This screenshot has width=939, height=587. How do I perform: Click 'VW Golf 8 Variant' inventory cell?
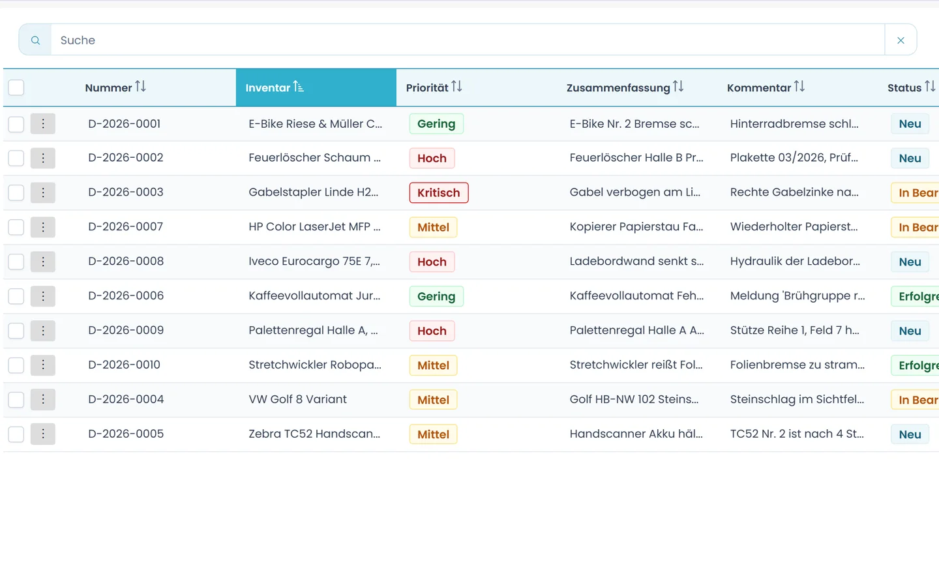pos(297,399)
